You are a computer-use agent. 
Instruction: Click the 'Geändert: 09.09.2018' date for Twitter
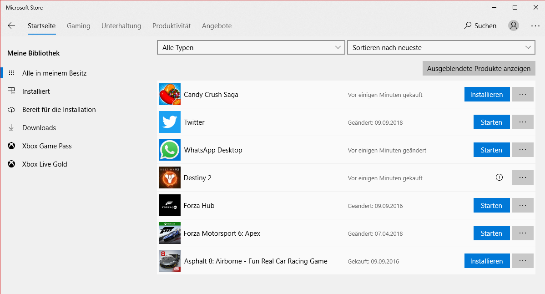coord(375,123)
